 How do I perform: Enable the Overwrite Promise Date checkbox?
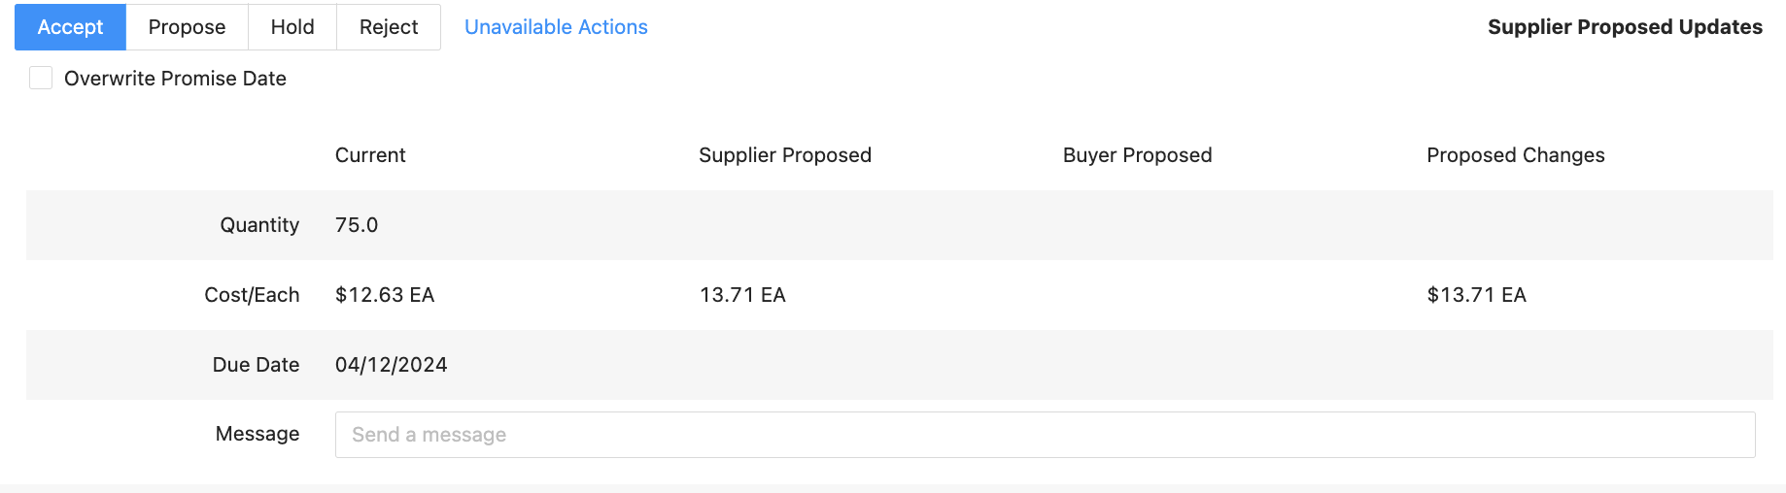(x=41, y=78)
